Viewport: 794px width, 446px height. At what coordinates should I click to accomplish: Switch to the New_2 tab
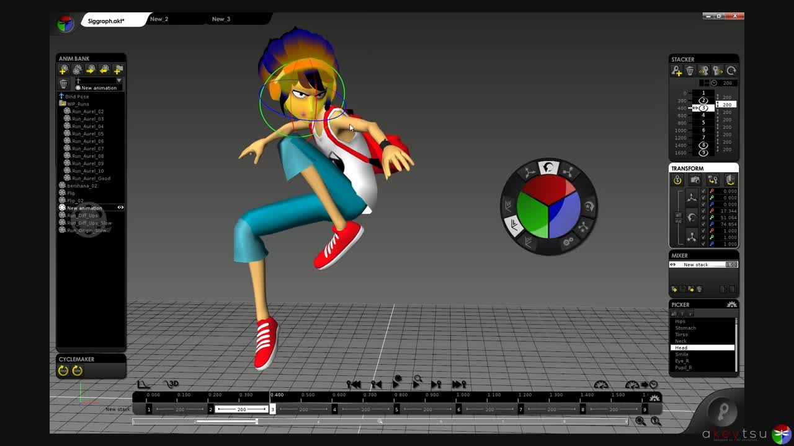159,19
